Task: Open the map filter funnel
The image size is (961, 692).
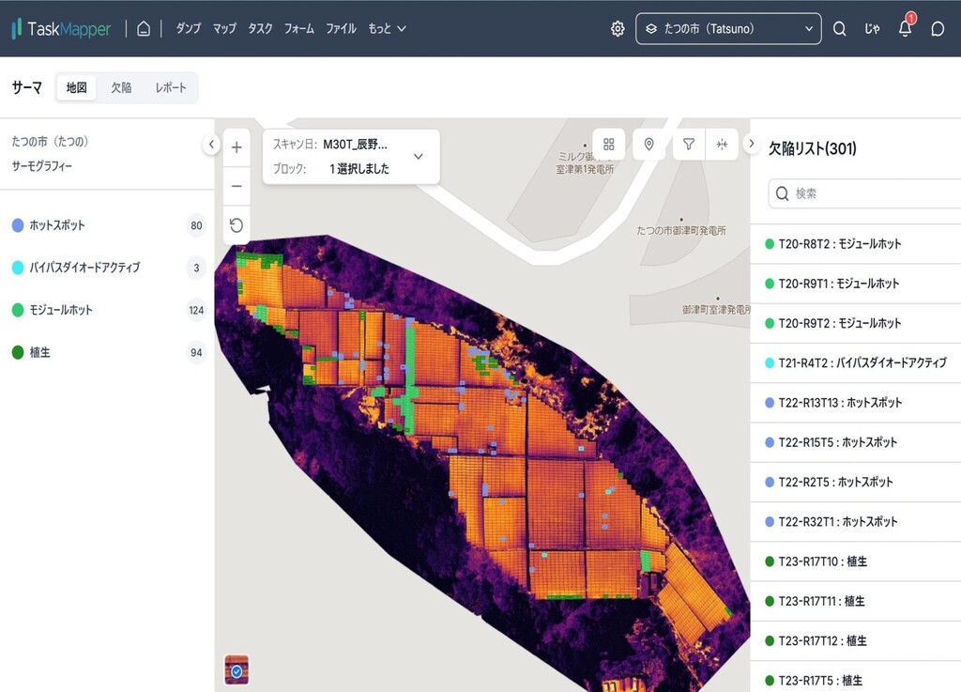Action: pos(689,144)
